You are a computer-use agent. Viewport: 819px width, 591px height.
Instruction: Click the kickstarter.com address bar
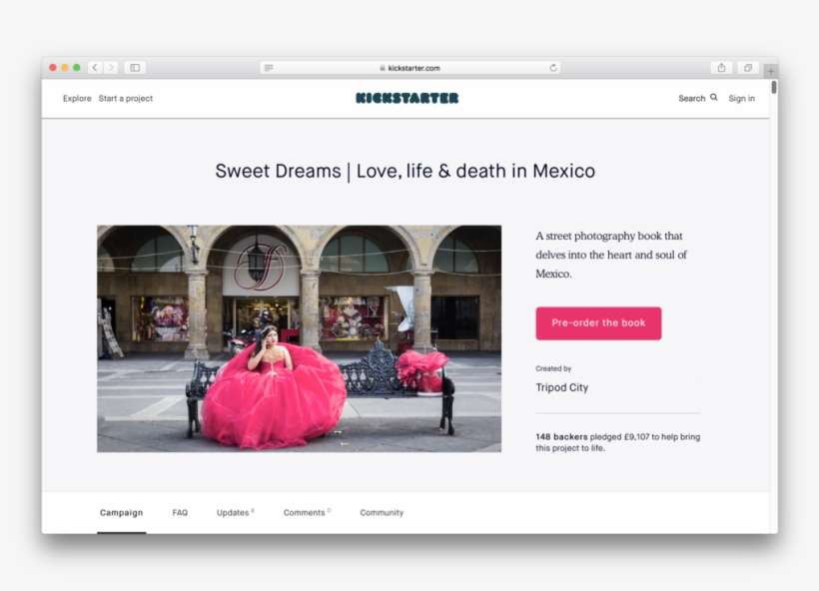tap(409, 68)
